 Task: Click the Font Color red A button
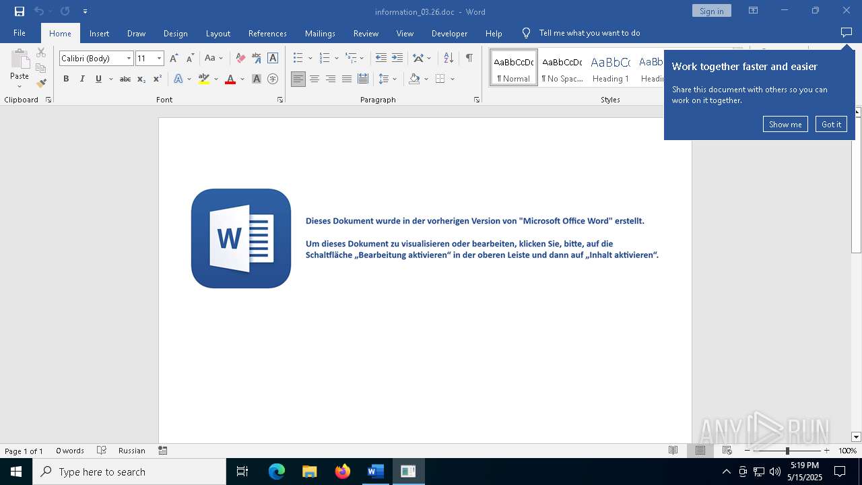click(230, 79)
